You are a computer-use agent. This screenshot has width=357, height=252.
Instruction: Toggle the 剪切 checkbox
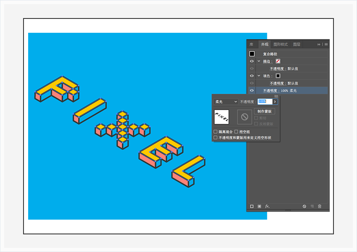pos(256,118)
